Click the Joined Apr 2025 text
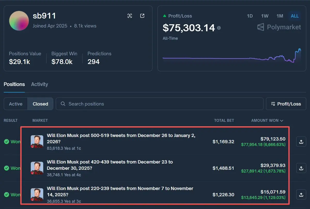Screen dimensions: 310x209 pyautogui.click(x=50, y=26)
